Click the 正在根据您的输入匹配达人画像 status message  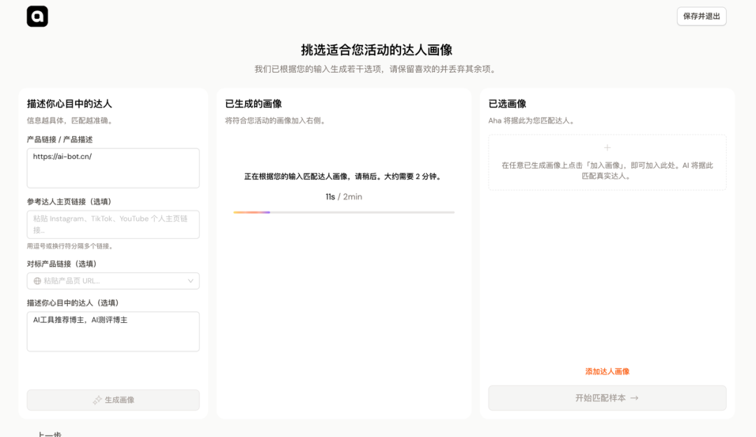click(344, 176)
